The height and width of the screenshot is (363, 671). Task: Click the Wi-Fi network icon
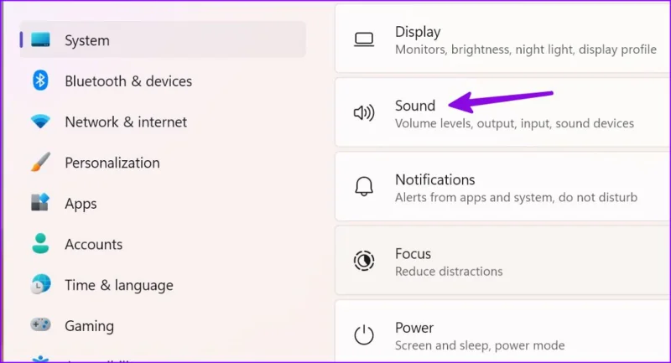(x=40, y=122)
